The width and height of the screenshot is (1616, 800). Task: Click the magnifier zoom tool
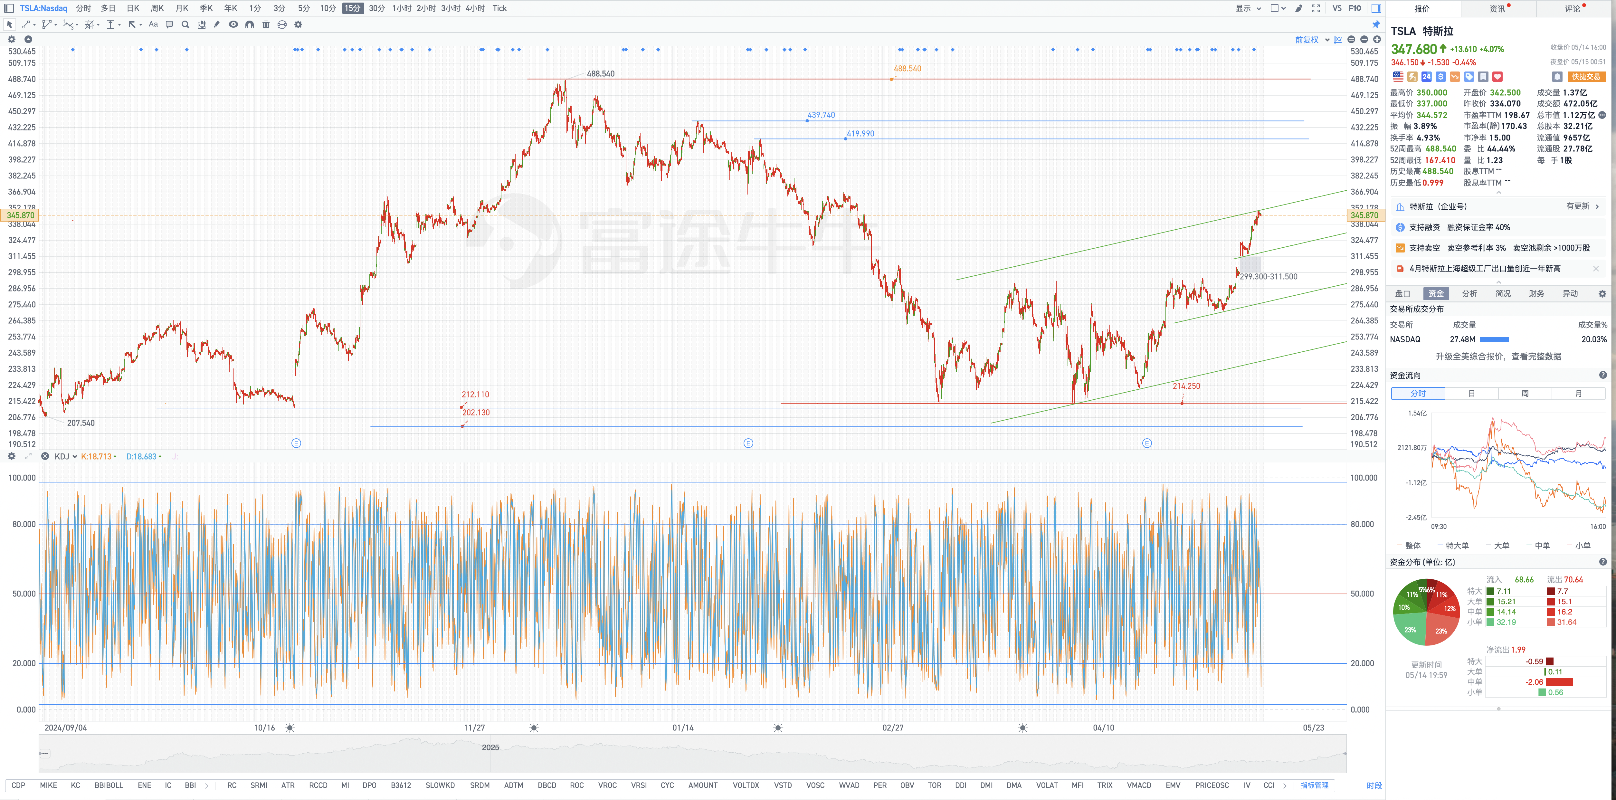(x=185, y=24)
